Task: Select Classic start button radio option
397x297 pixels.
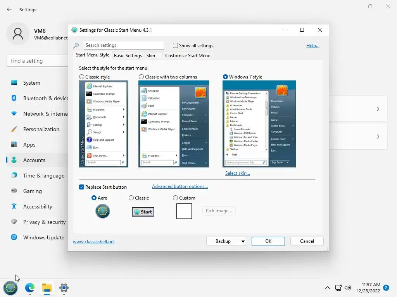Action: 131,198
